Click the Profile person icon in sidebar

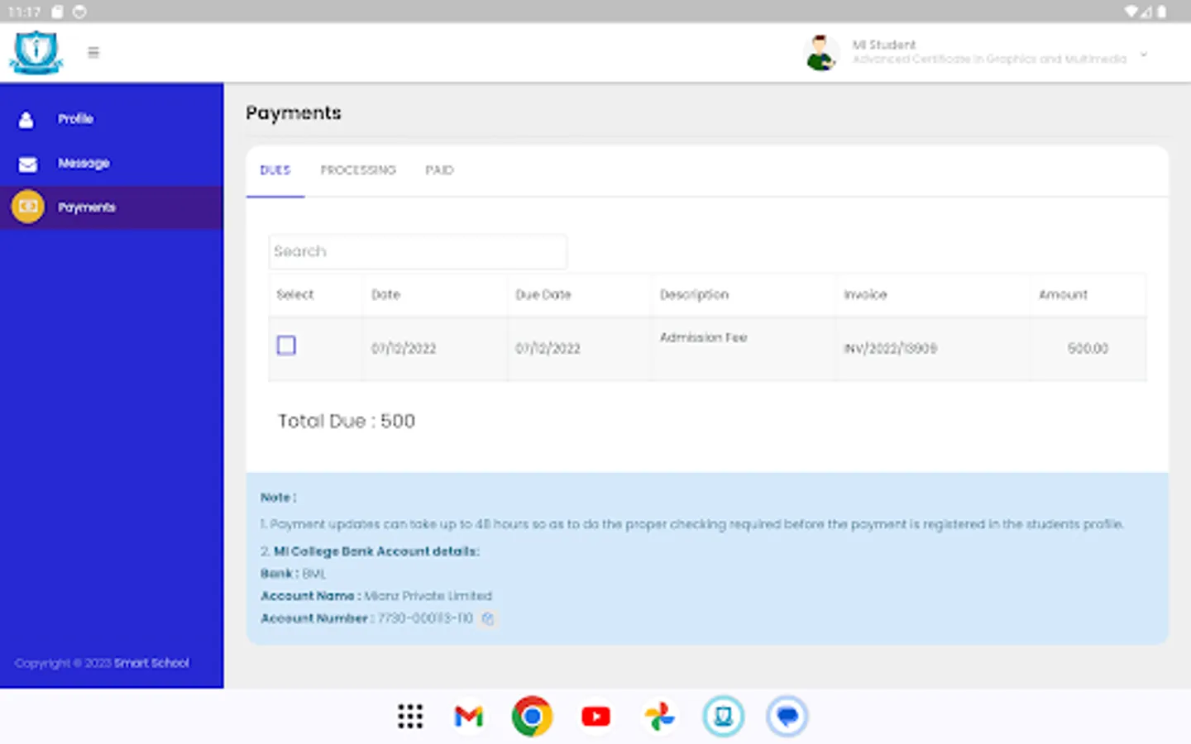tap(26, 119)
